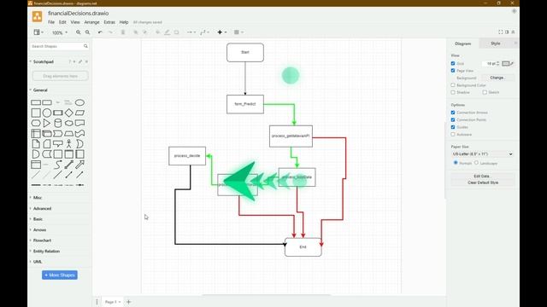The height and width of the screenshot is (307, 547).
Task: Open the waypoints style dropdown
Action: (204, 32)
